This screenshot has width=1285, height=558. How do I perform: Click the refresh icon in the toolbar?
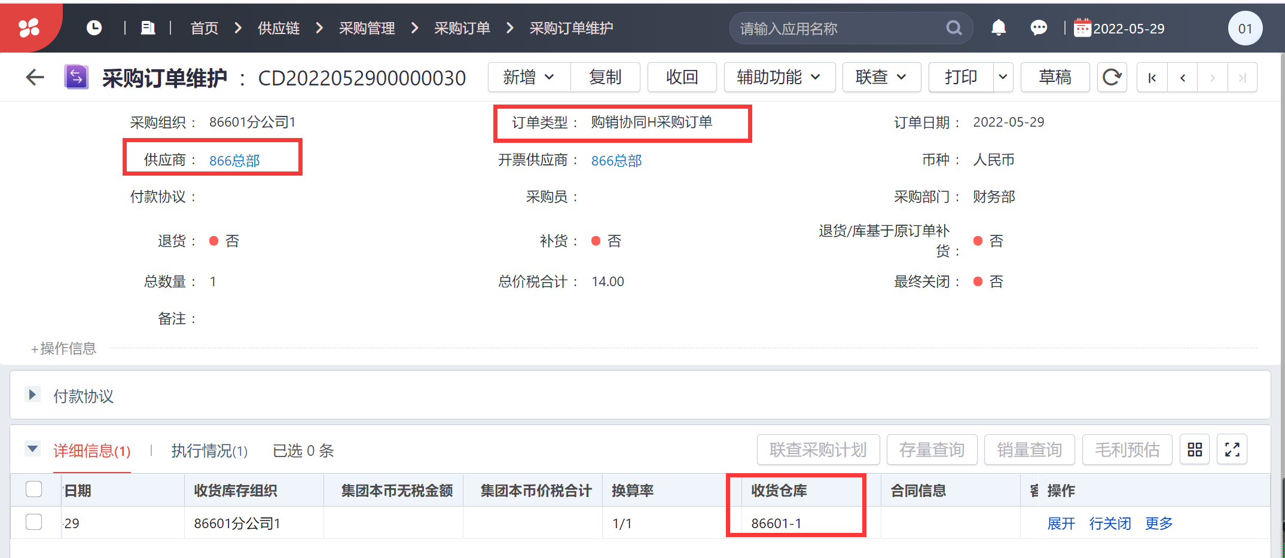pos(1112,77)
